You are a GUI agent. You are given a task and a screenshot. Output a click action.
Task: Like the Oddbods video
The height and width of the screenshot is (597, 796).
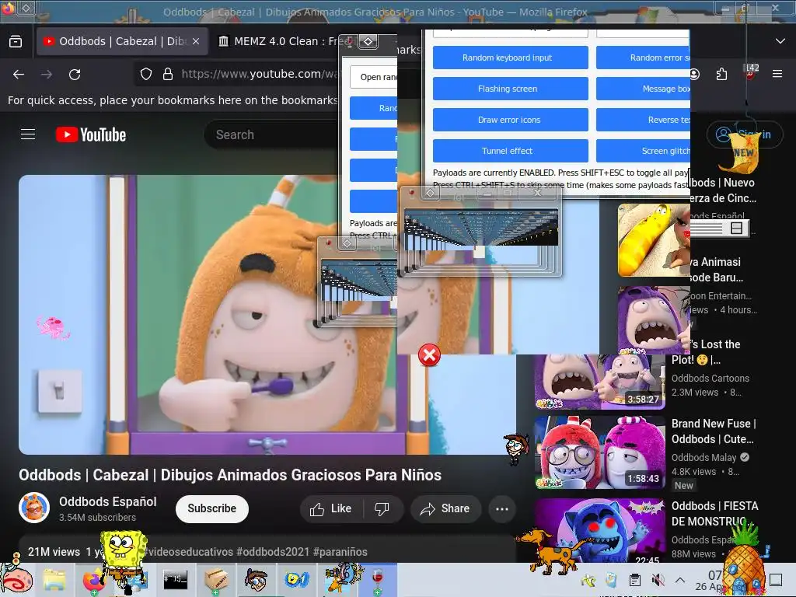click(331, 508)
